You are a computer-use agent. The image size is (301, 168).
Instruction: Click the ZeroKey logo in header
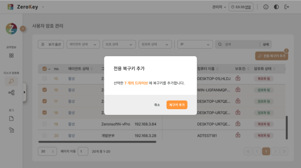11,7
